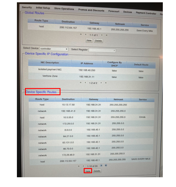Click Delete button in Global Routes
Screen dimensions: 176x187
(98, 41)
